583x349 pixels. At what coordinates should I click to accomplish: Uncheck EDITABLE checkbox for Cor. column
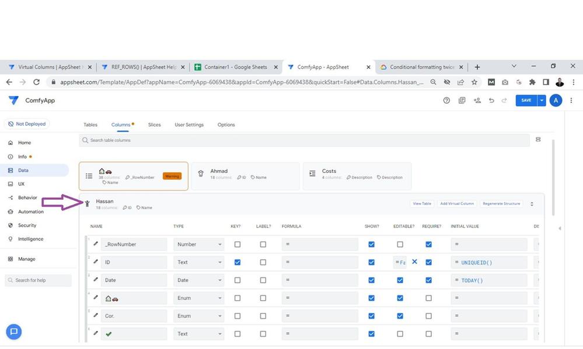click(x=400, y=316)
